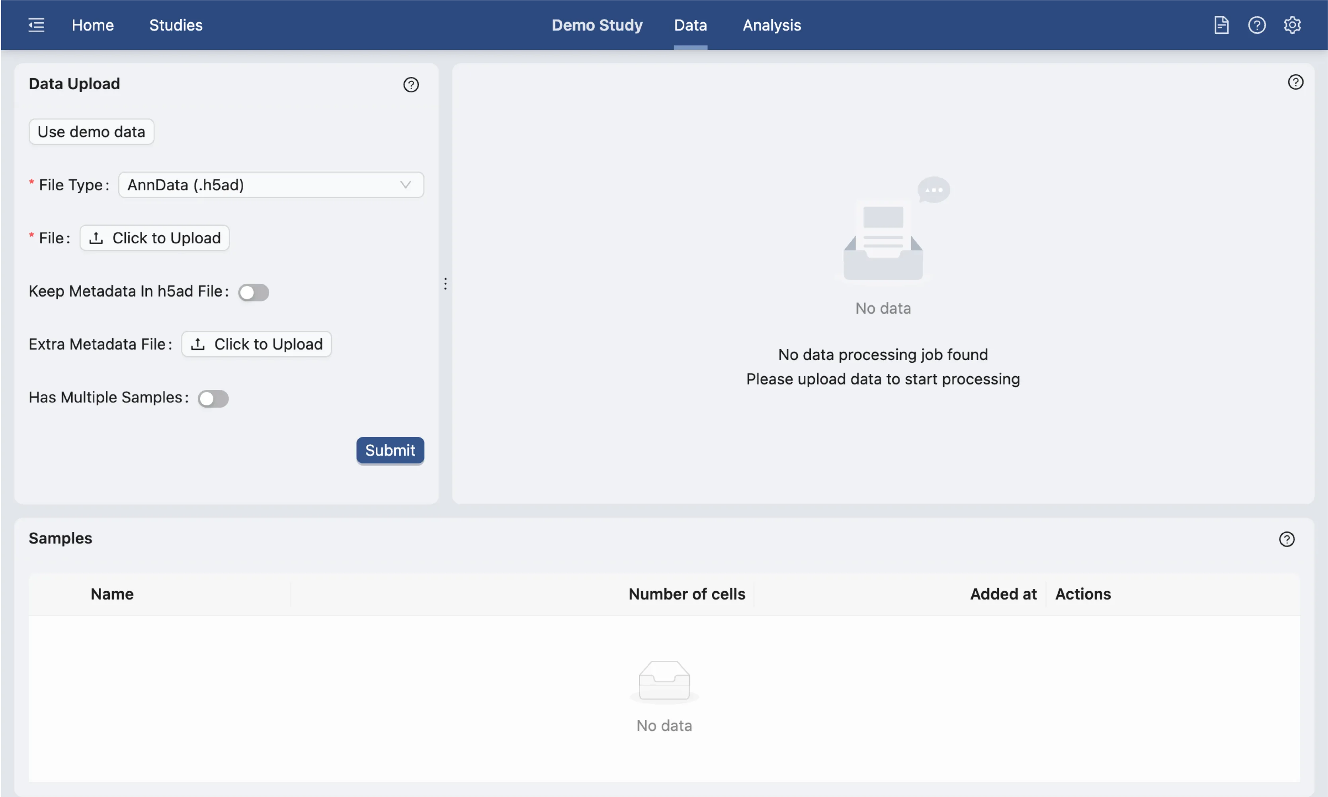1328x797 pixels.
Task: Click the panel splitter dots handle
Action: coord(445,283)
